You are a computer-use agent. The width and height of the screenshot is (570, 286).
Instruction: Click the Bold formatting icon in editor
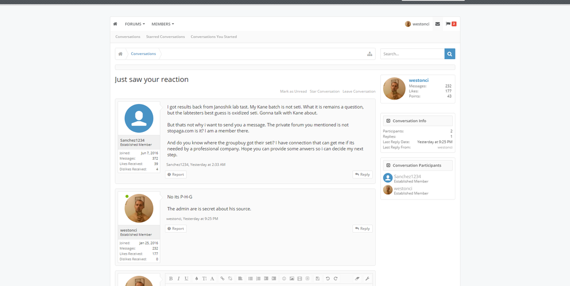click(170, 279)
